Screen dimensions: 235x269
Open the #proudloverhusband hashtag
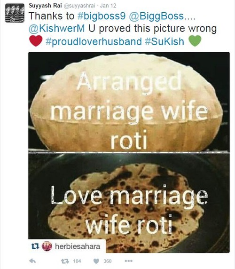pyautogui.click(x=94, y=41)
